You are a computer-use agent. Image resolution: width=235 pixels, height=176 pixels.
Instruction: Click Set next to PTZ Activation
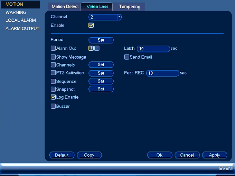(x=101, y=73)
